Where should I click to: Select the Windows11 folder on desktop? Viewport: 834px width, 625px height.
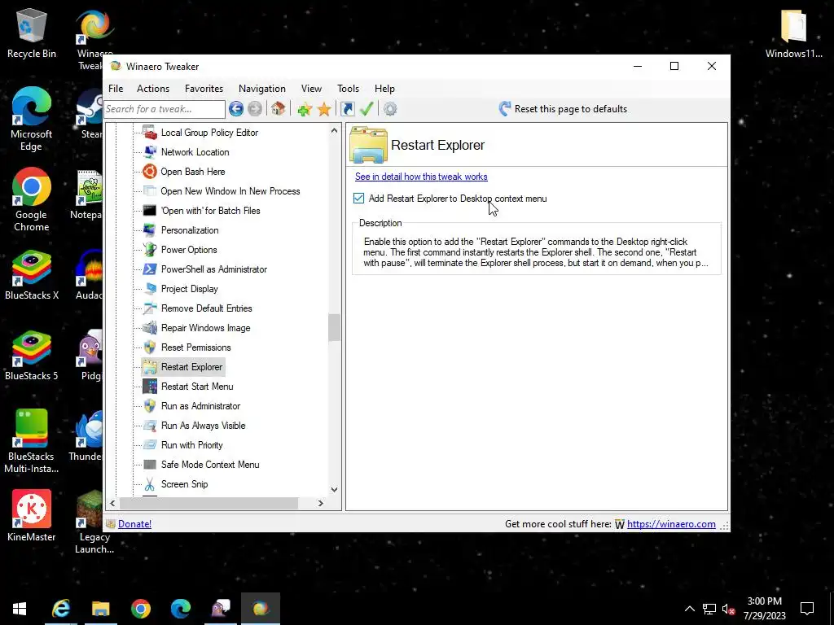793,34
